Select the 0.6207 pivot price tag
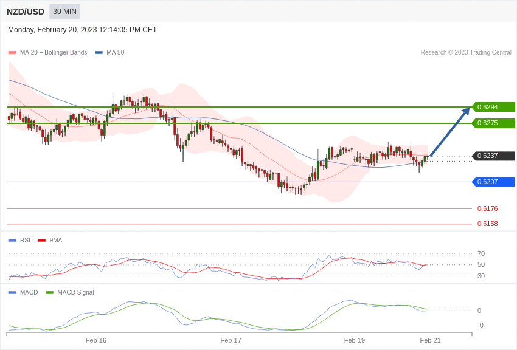This screenshot has width=517, height=350. (493, 182)
